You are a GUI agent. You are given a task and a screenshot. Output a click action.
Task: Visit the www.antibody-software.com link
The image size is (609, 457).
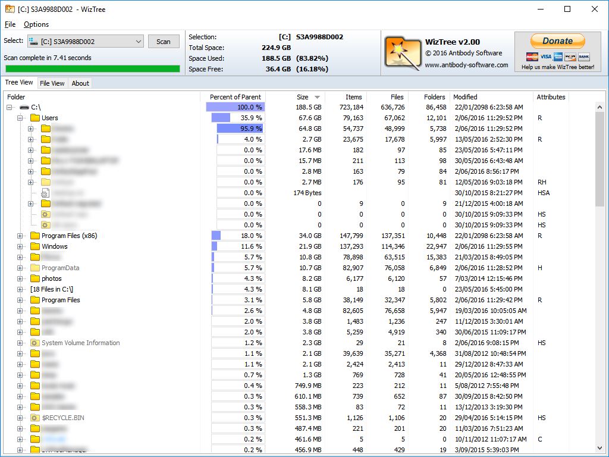coord(466,65)
